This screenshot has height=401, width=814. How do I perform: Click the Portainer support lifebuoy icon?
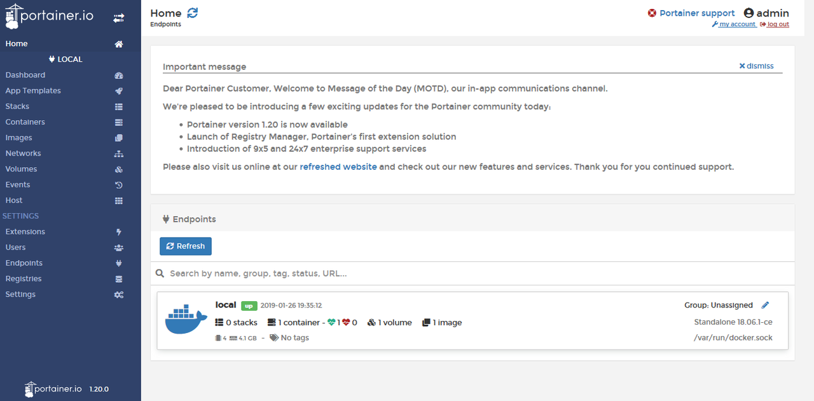[x=652, y=13]
